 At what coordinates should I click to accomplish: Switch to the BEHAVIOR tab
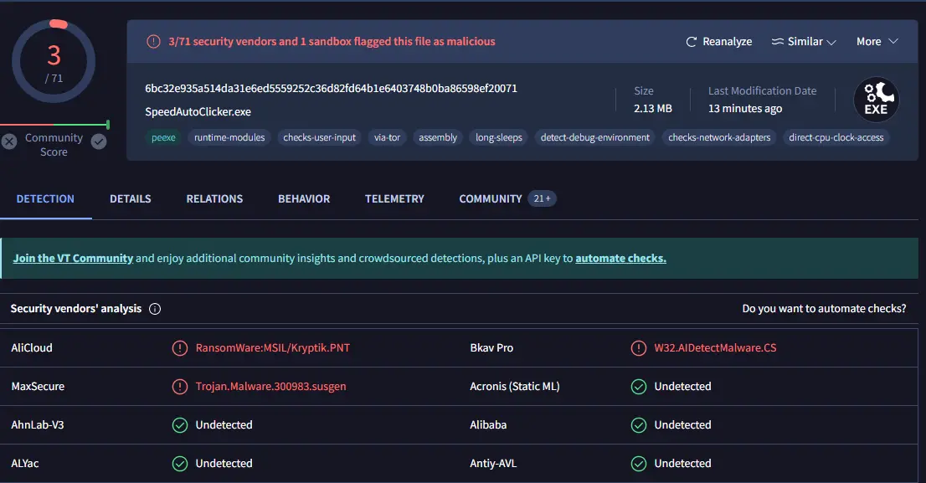click(304, 199)
